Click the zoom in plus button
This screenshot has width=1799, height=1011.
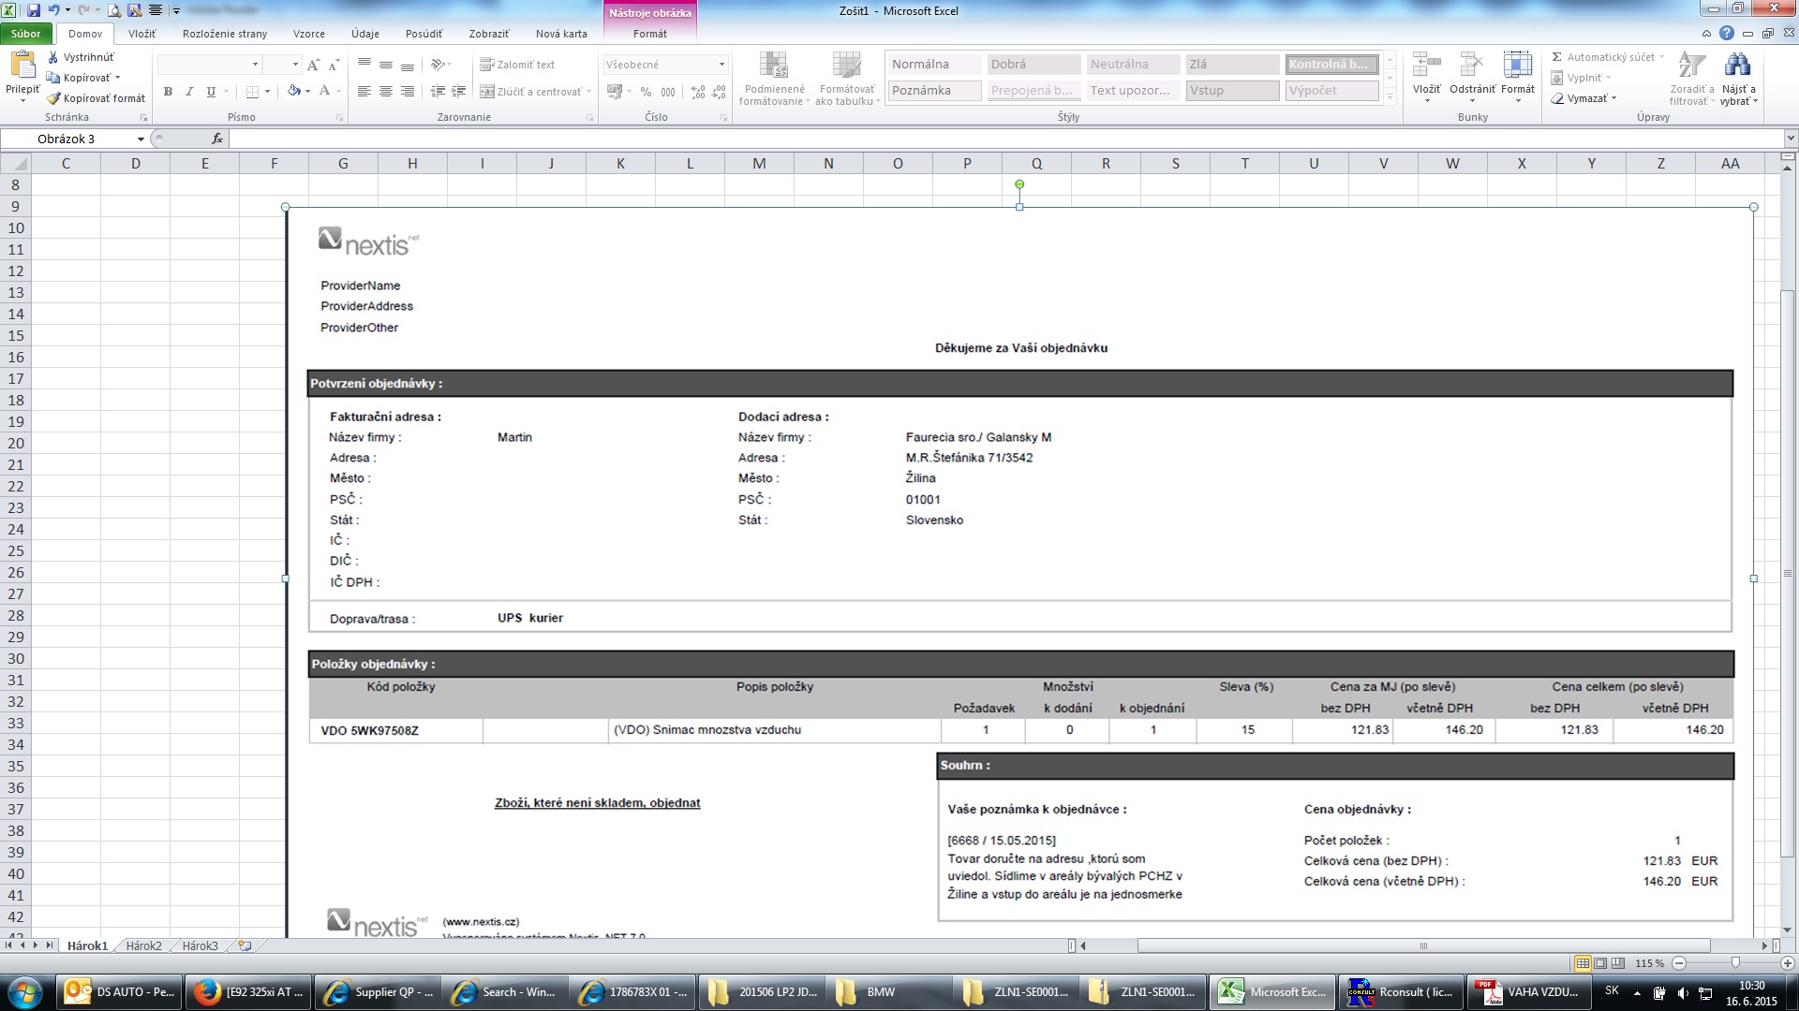(x=1787, y=963)
